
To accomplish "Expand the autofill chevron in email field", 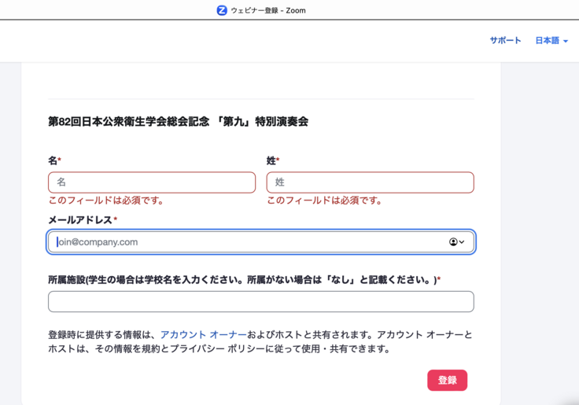I will tap(462, 242).
